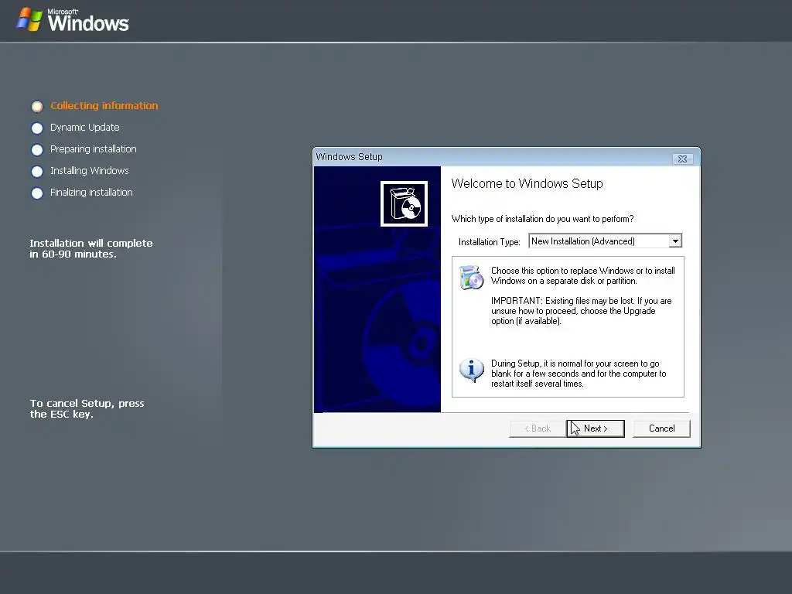Click the Cancel button
Screen dimensions: 792x594
(661, 428)
